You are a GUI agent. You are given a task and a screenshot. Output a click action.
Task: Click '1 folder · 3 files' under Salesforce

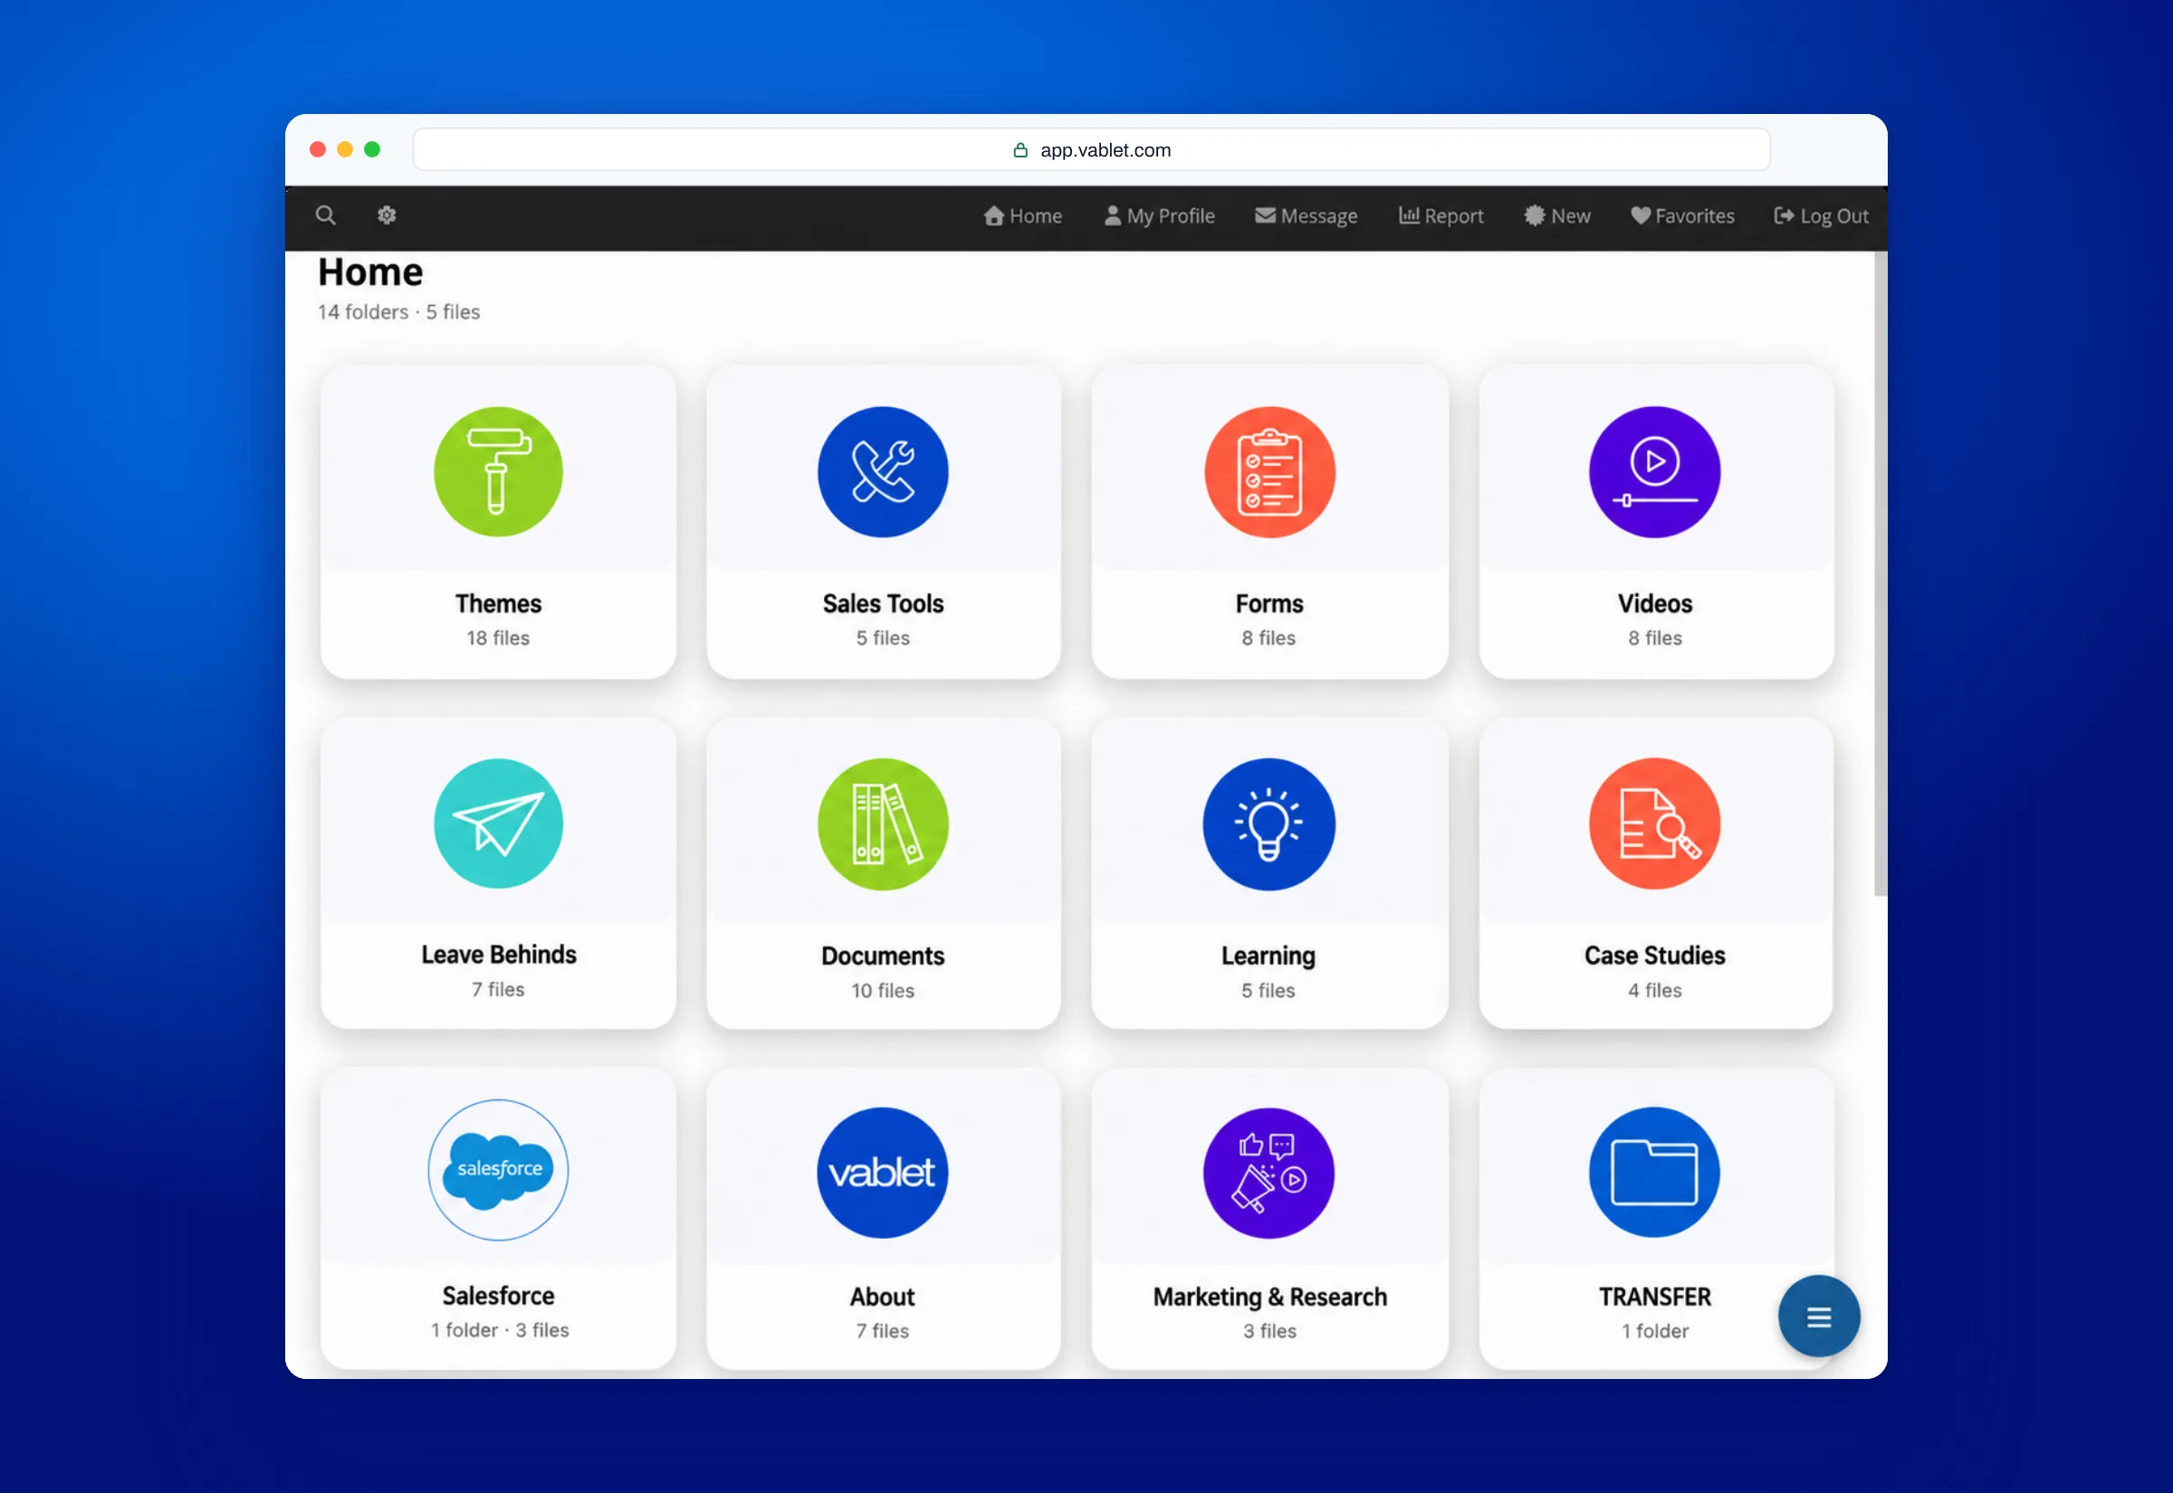tap(499, 1330)
